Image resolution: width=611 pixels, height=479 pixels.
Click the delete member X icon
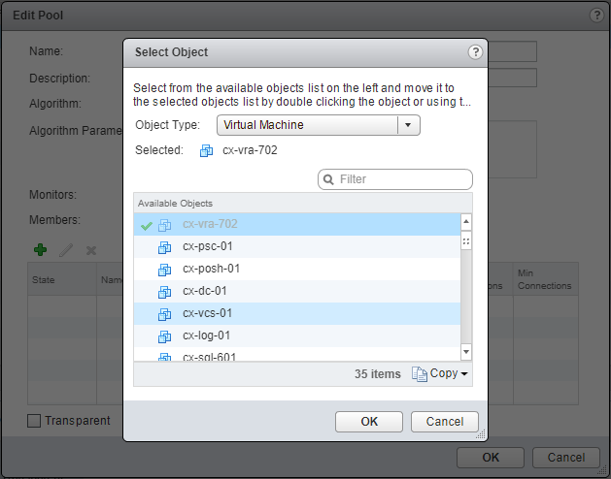[91, 250]
